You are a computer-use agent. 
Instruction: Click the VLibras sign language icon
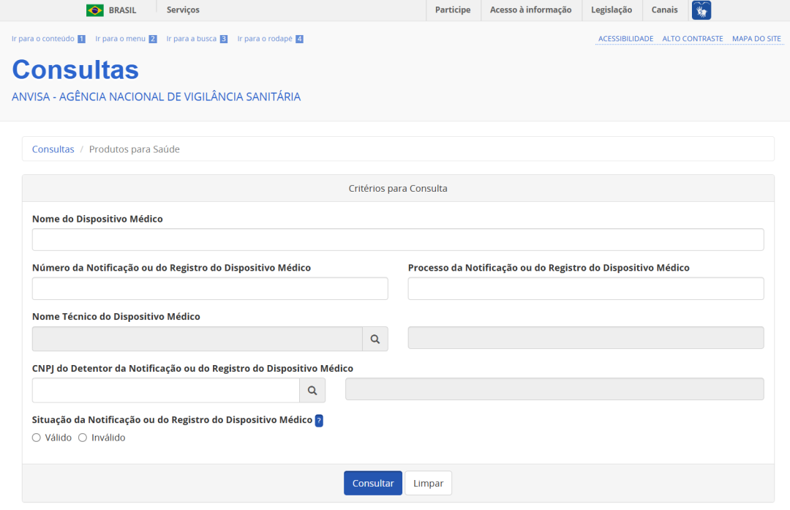701,10
